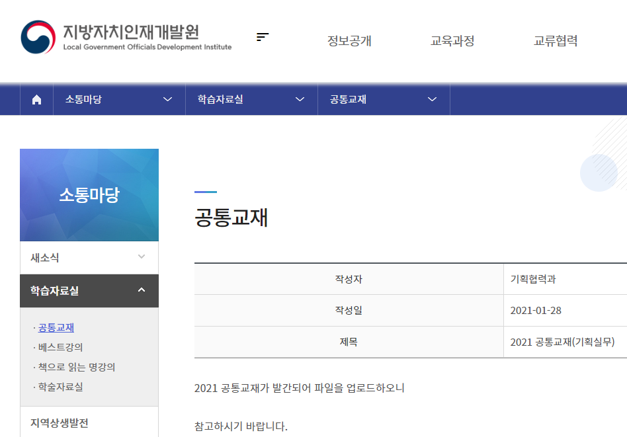The width and height of the screenshot is (627, 437).
Task: Open the 정보공개 top menu
Action: point(349,40)
